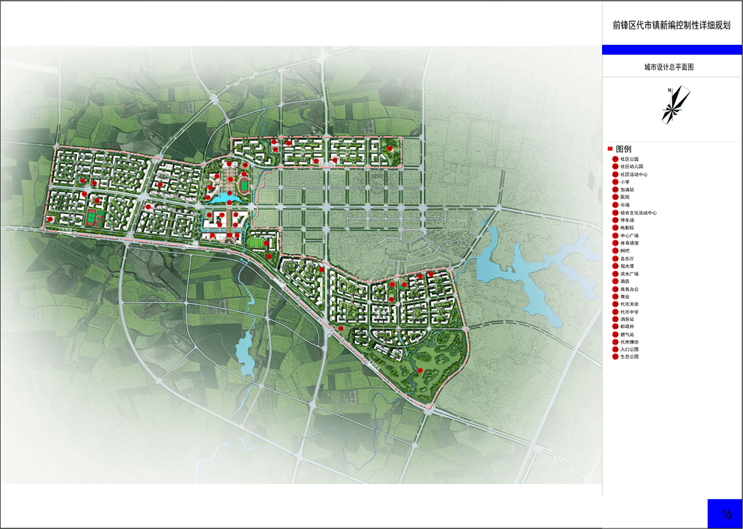Click the red square beside 图例 heading
This screenshot has height=529, width=743.
(x=610, y=149)
